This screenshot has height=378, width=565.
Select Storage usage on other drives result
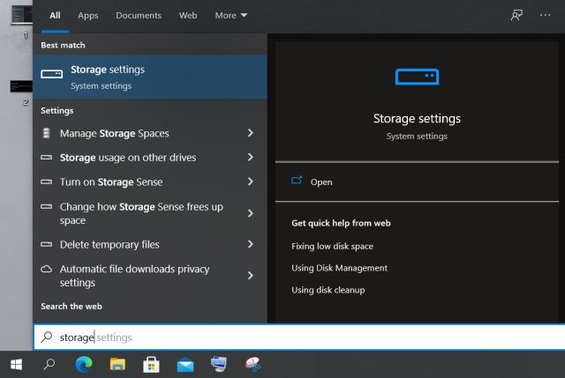[x=150, y=157]
